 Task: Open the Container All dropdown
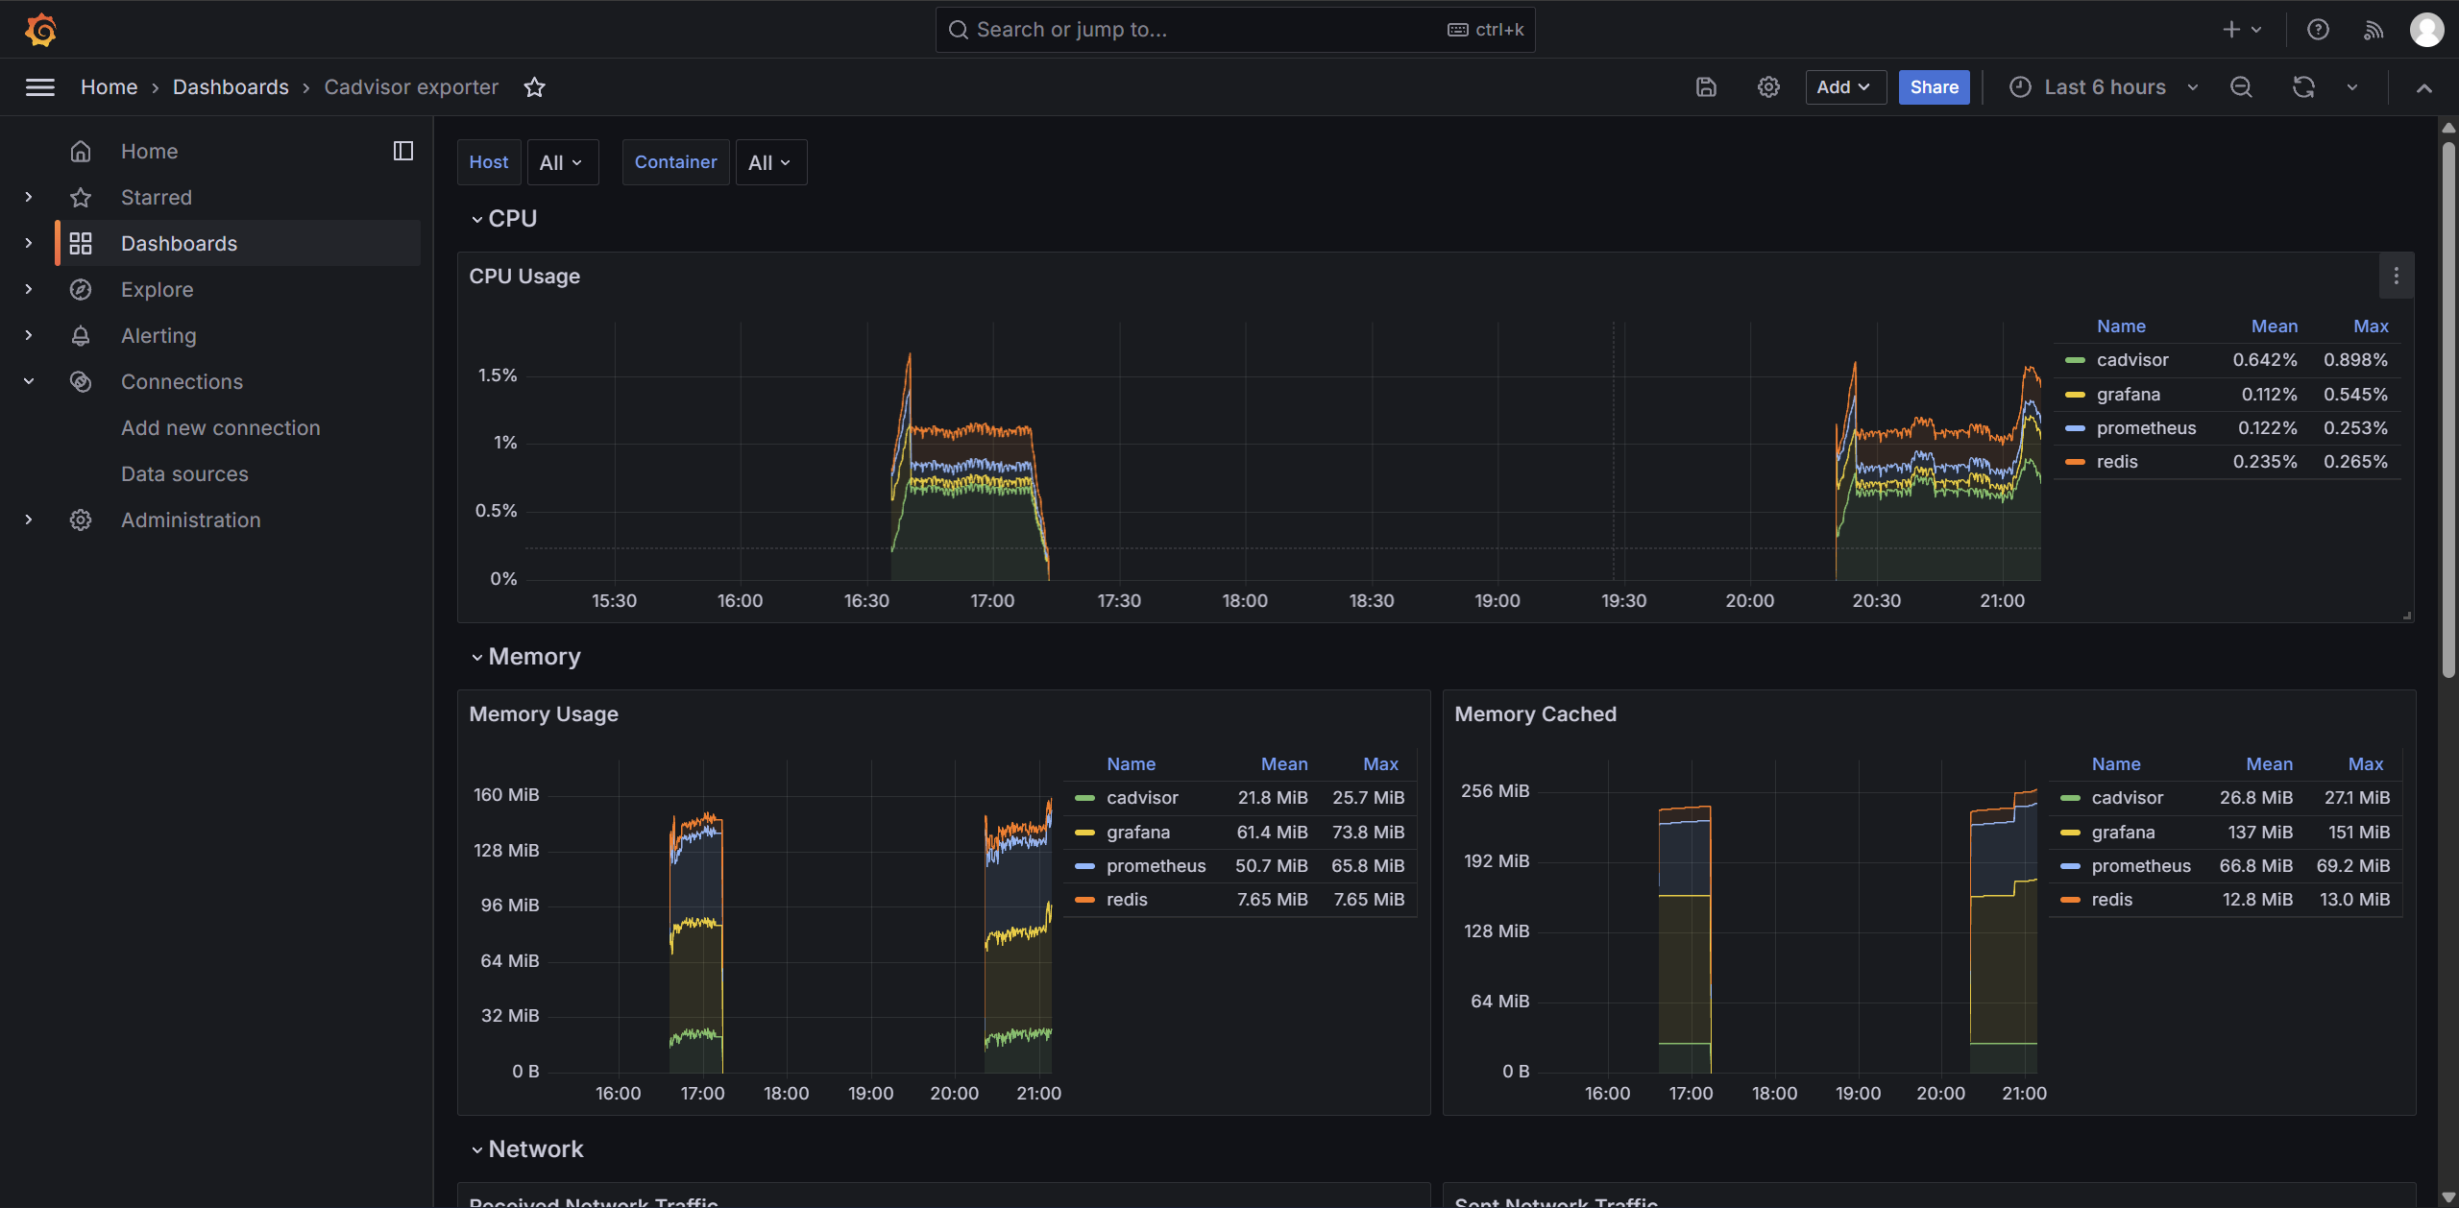click(770, 162)
